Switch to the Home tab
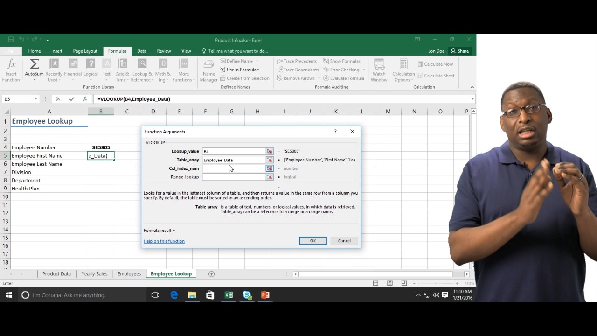 (x=35, y=51)
